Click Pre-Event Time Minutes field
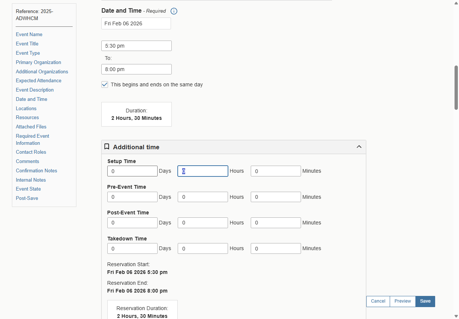459x319 pixels. (x=276, y=197)
